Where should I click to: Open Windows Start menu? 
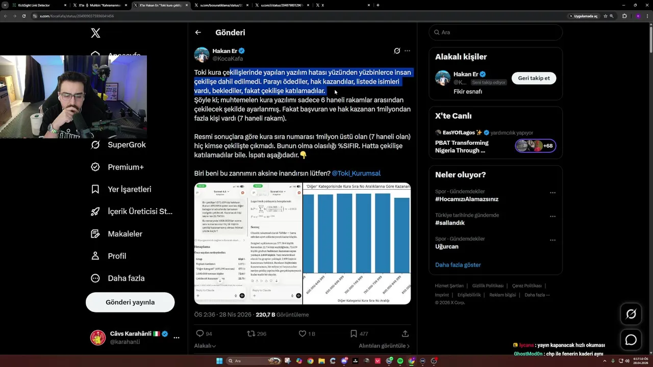pos(219,361)
